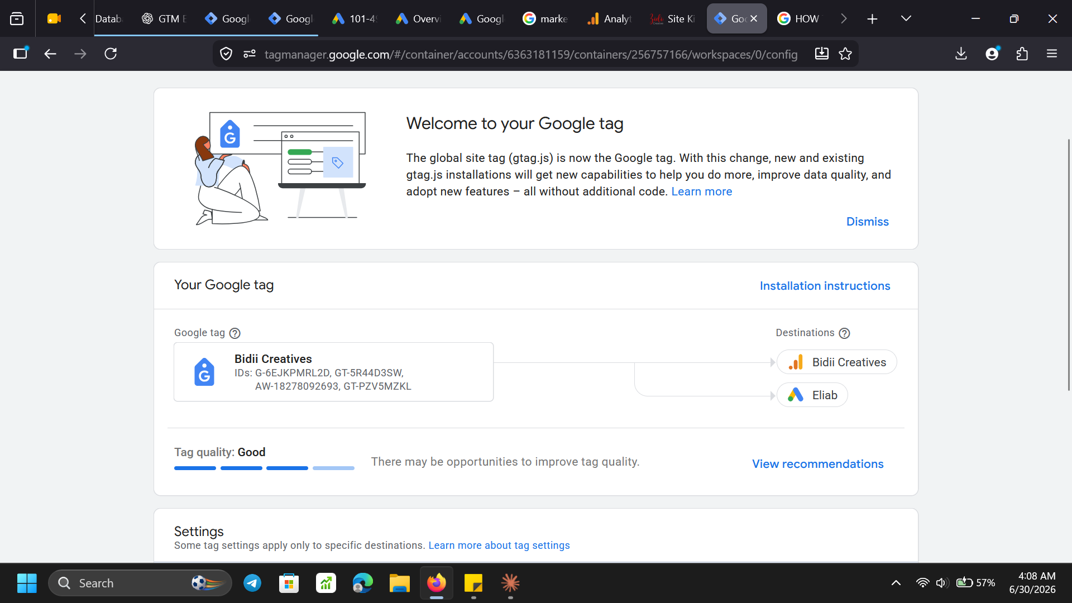The height and width of the screenshot is (603, 1072).
Task: Switch to the marke Google search tab
Action: click(x=547, y=19)
